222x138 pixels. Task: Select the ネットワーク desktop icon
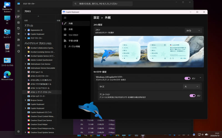pos(7,34)
